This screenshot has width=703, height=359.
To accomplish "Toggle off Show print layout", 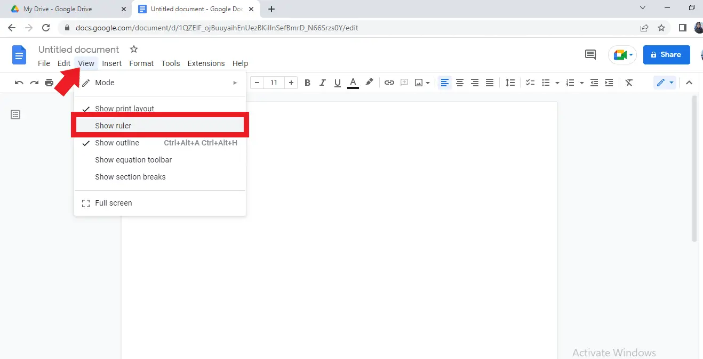I will [124, 109].
